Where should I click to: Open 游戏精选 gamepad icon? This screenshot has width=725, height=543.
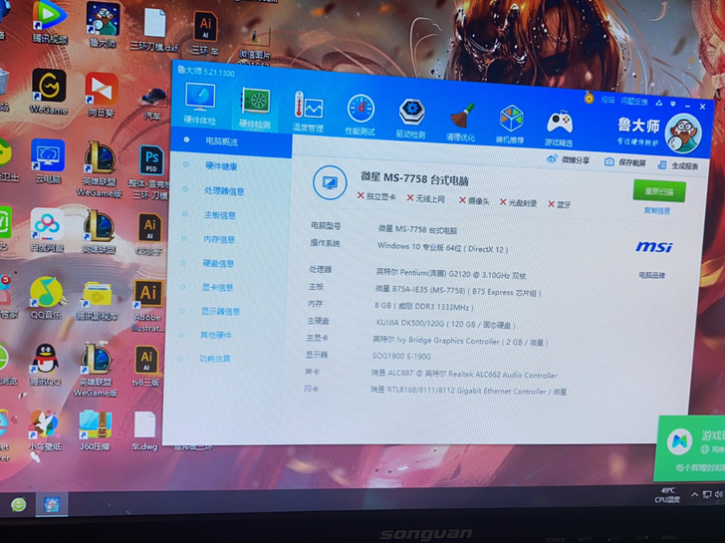(x=559, y=128)
